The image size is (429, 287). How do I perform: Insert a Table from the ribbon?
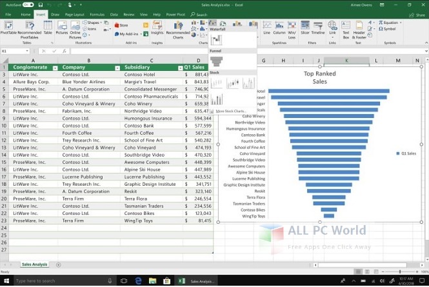click(x=48, y=28)
